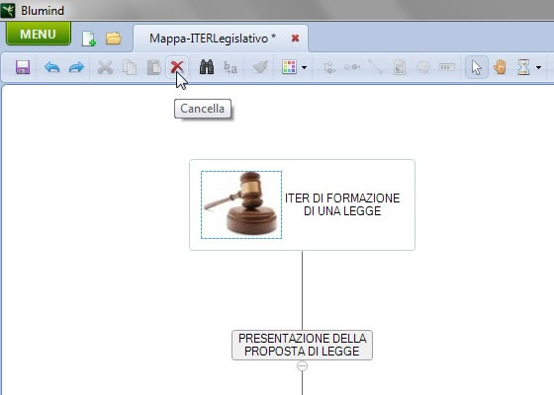Create a new document with the page icon
Image resolution: width=554 pixels, height=395 pixels.
pos(89,39)
